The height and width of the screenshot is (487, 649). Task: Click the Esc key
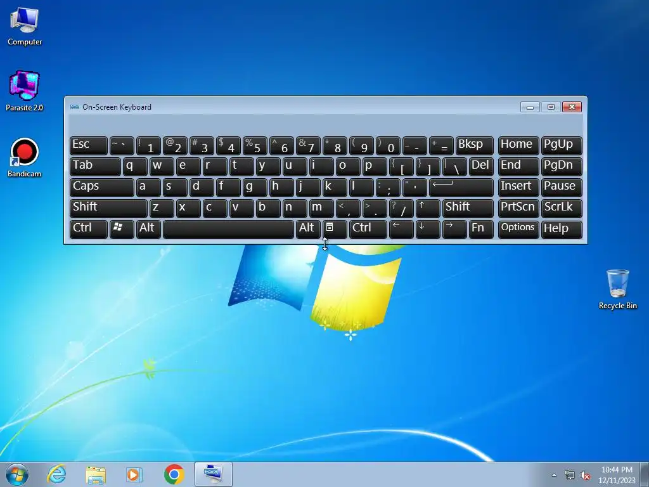click(89, 146)
